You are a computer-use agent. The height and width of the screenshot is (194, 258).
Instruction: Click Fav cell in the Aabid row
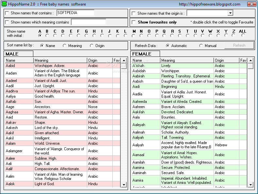pos(117,66)
